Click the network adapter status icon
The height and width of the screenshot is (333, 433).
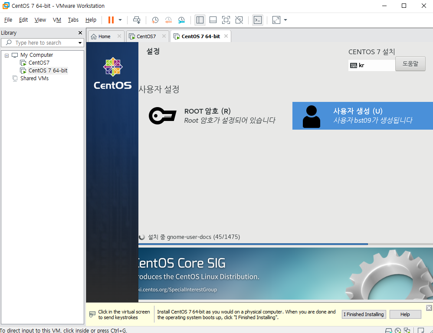[x=407, y=330]
